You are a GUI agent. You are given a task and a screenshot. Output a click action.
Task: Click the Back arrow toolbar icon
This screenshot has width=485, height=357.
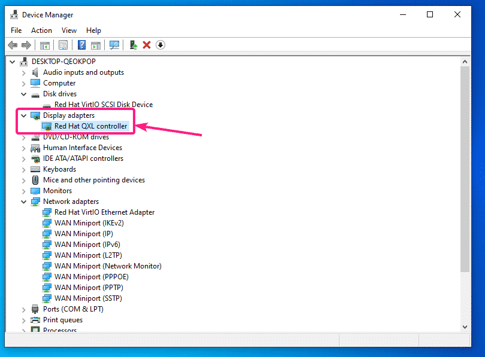(x=13, y=45)
